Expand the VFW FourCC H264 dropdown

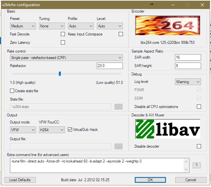[x=52, y=130]
